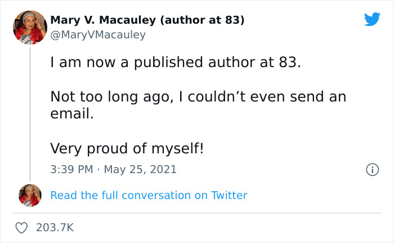Click the small avatar beside the conversation link
The image size is (394, 243).
(x=30, y=195)
